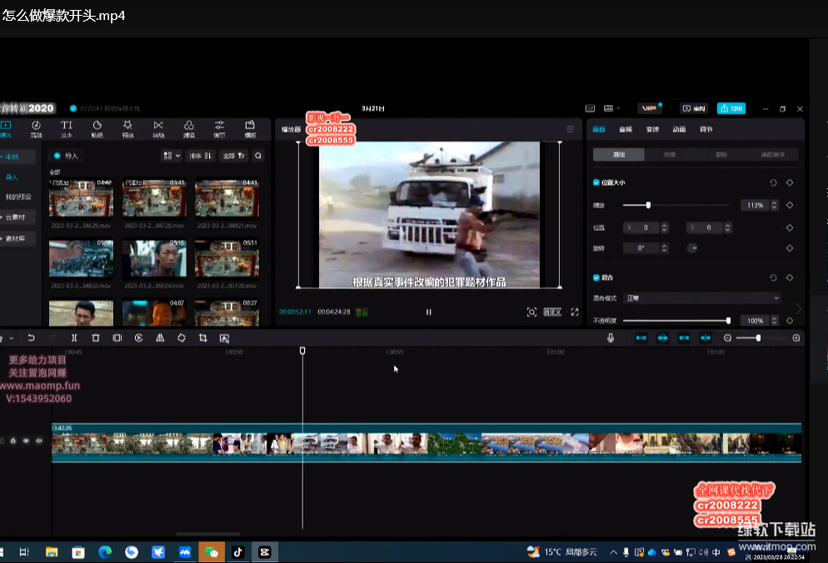Zoom out the timeline with minus icon
Viewport: 828px width, 563px height.
(x=727, y=338)
